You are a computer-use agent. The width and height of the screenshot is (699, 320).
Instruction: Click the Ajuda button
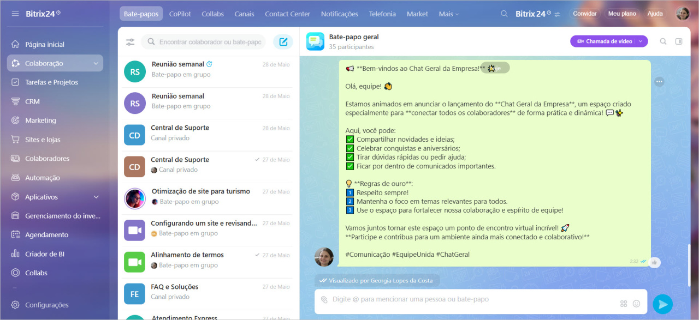[655, 14]
